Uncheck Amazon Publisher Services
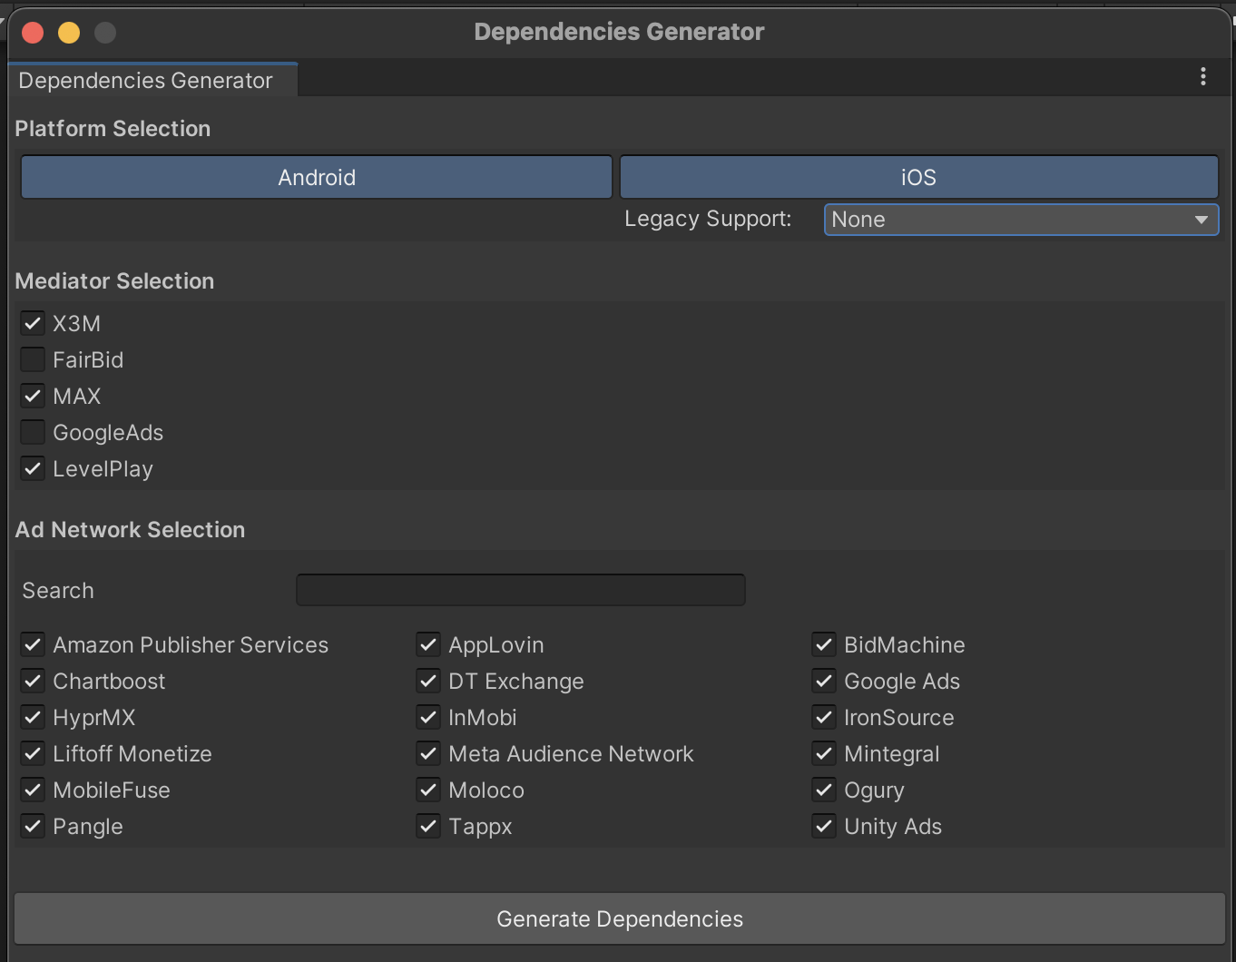 pyautogui.click(x=33, y=644)
